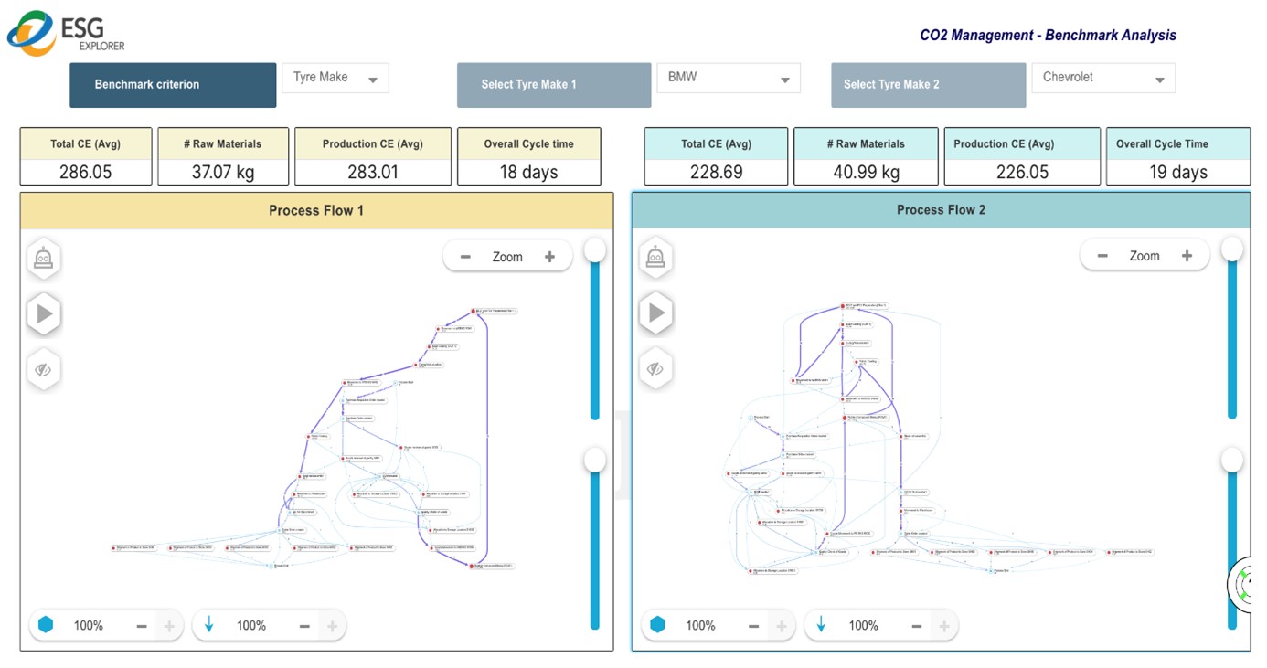1267x668 pixels.
Task: Open the BMW tyre make dropdown
Action: 728,78
